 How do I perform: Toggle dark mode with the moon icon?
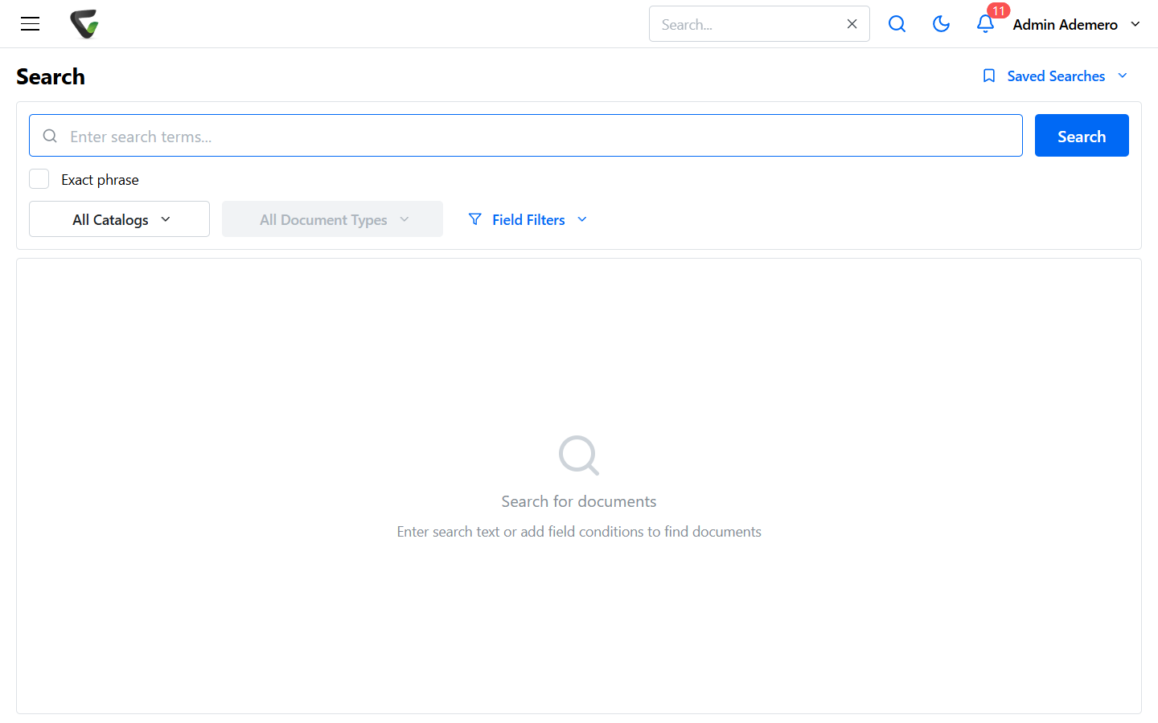point(941,24)
